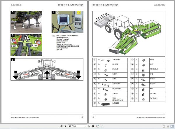Click the go-to-previous-view icon
The image size is (175, 129).
98,126
